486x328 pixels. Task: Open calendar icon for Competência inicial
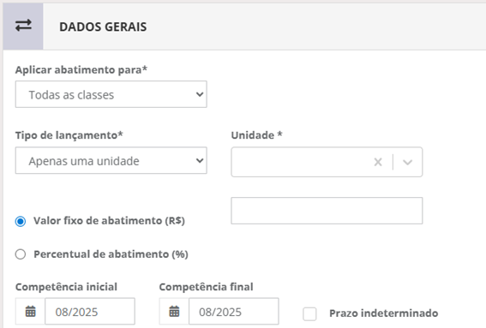pos(30,311)
